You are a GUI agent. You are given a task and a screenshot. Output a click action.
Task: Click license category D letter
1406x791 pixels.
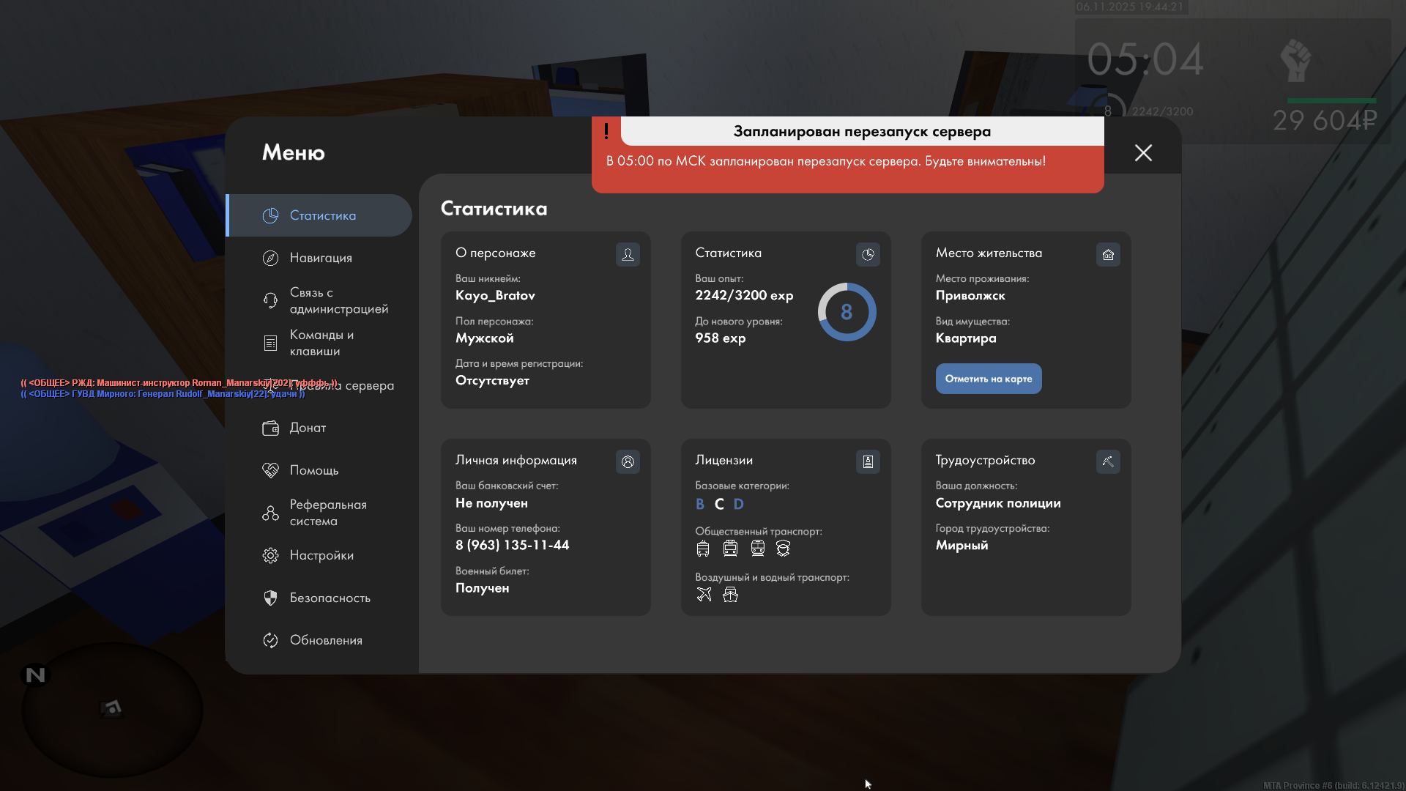[738, 504]
